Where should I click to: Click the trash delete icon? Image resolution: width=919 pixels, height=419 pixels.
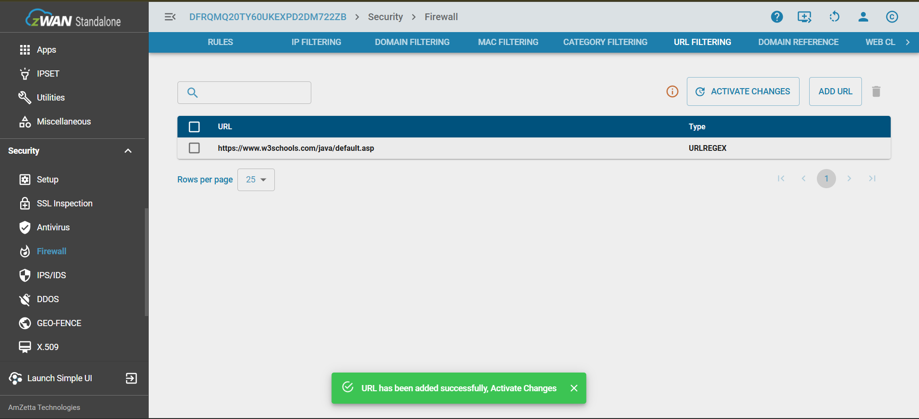(876, 91)
